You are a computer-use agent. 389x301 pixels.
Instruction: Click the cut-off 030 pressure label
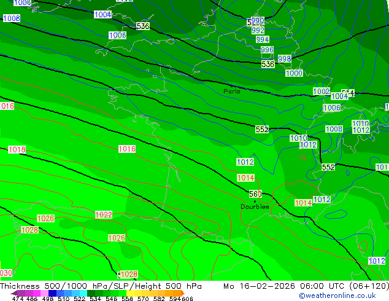pos(6,273)
